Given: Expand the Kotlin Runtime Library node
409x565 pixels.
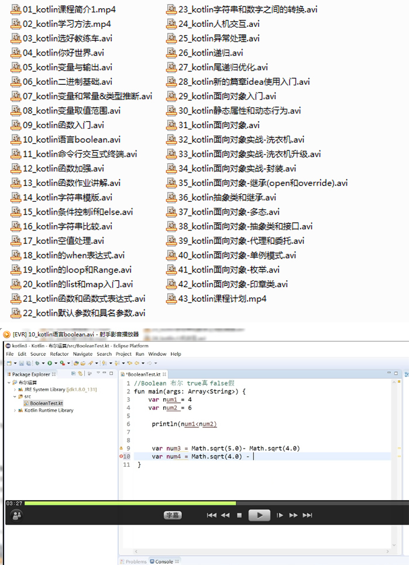Looking at the screenshot, I should coord(15,411).
